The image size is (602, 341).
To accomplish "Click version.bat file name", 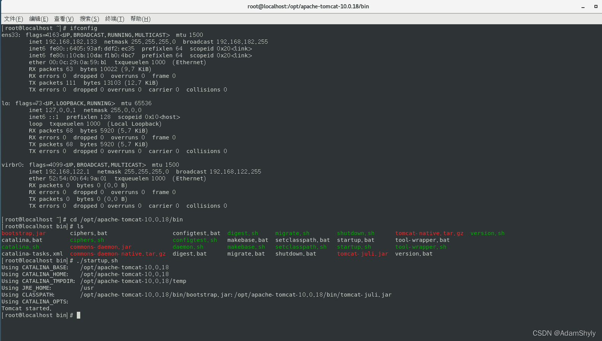I will pos(414,254).
